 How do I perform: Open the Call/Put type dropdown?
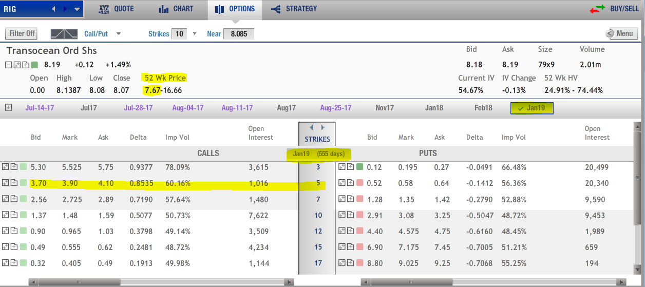coord(119,34)
